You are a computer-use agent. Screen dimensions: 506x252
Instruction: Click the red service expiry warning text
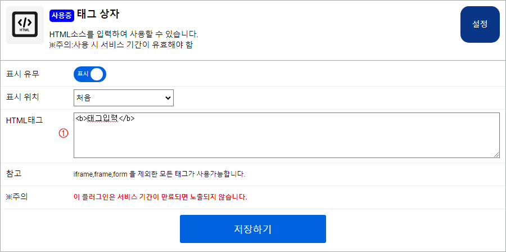[x=160, y=197]
